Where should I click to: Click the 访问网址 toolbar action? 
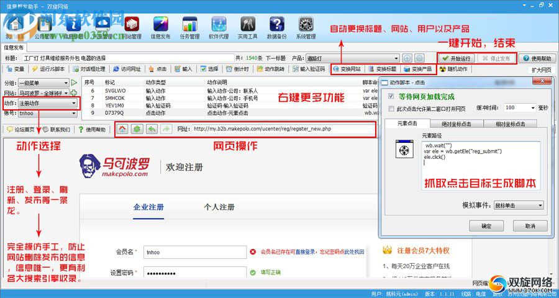[x=127, y=69]
